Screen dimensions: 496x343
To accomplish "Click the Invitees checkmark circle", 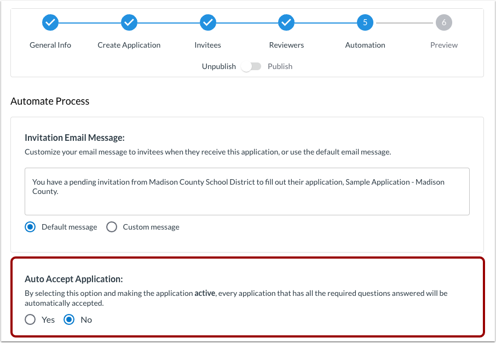I will 207,22.
